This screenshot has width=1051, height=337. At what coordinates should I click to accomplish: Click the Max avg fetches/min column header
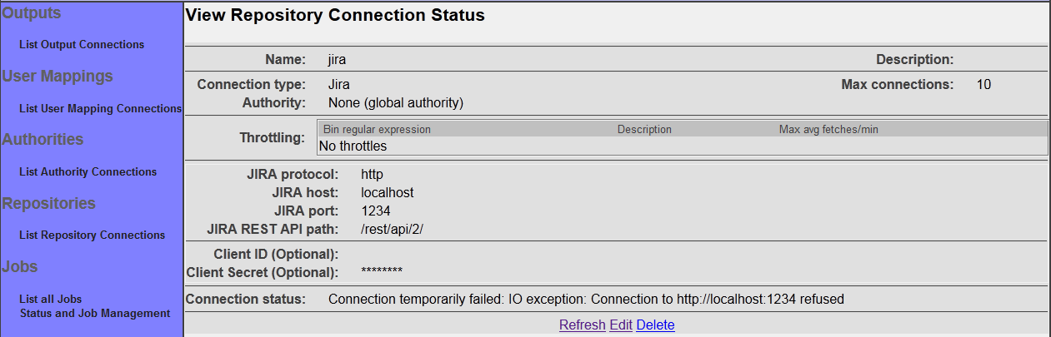828,130
